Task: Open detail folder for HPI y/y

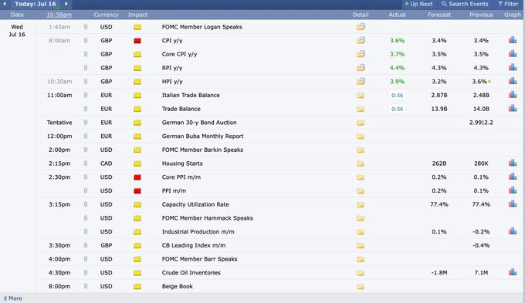Action: tap(361, 82)
